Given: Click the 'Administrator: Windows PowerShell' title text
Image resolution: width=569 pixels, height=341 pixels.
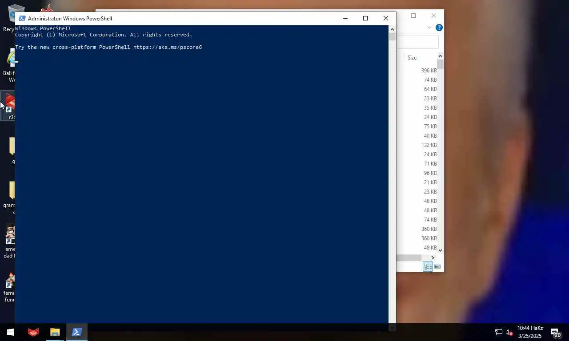Looking at the screenshot, I should point(70,18).
